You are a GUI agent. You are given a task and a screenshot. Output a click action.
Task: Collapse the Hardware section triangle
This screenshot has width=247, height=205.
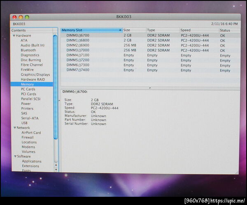click(14, 36)
